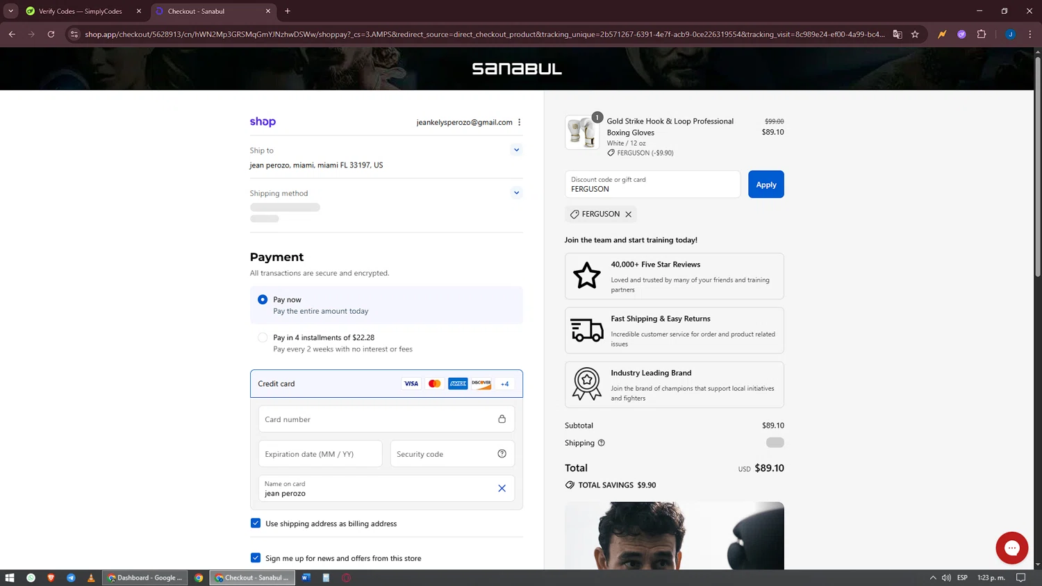The image size is (1042, 586).
Task: Open the yellow lightning extension icon
Action: [942, 34]
